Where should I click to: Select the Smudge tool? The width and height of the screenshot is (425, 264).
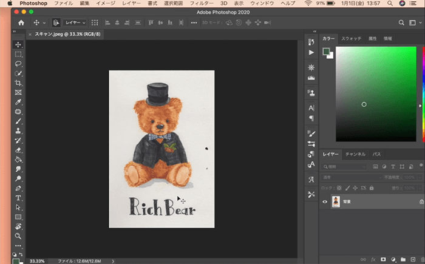pyautogui.click(x=18, y=169)
